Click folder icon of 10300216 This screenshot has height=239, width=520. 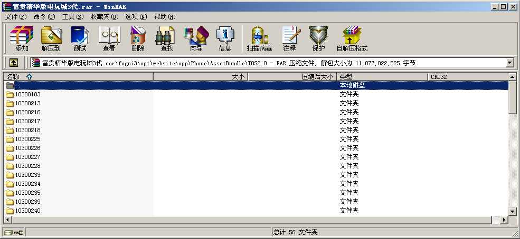[10, 112]
